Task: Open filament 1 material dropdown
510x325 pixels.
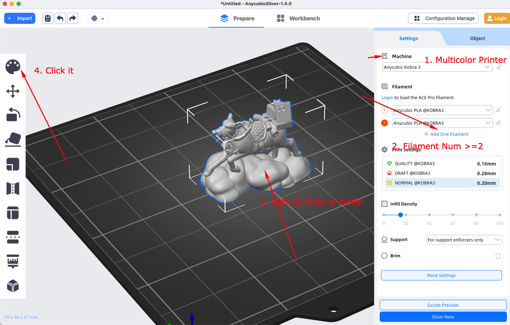Action: point(442,110)
